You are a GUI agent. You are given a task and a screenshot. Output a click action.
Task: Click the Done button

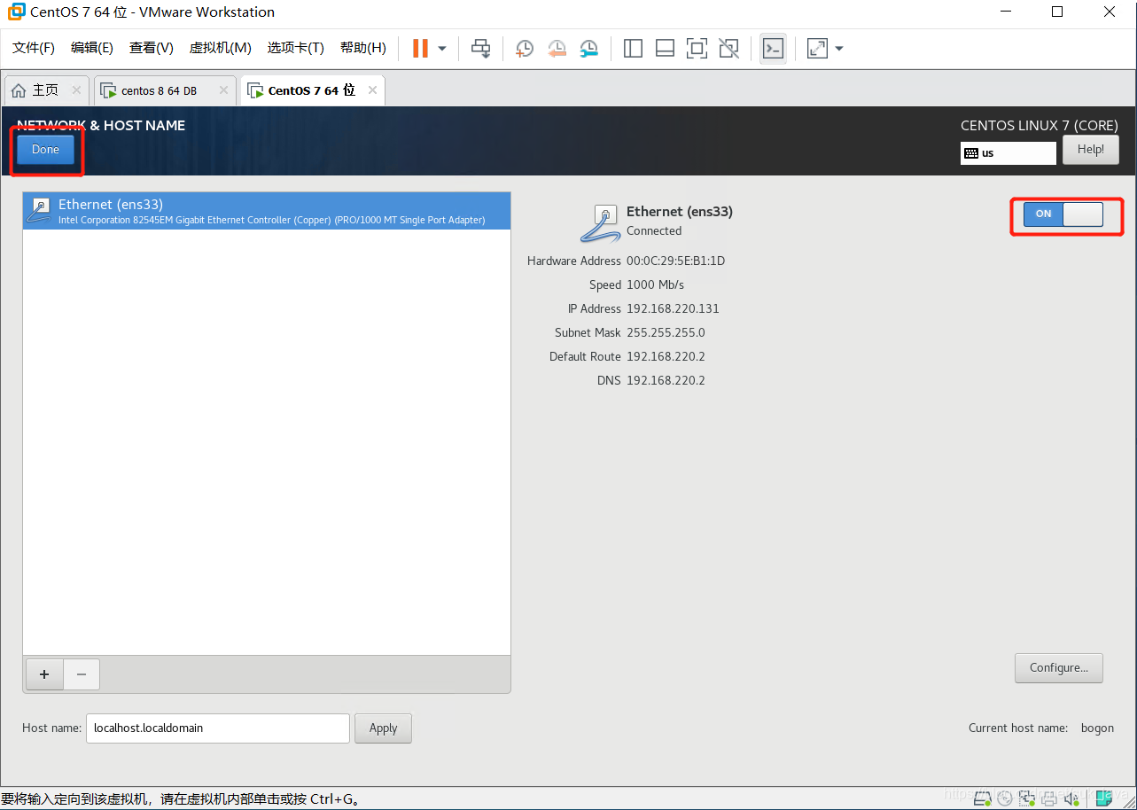click(x=45, y=149)
